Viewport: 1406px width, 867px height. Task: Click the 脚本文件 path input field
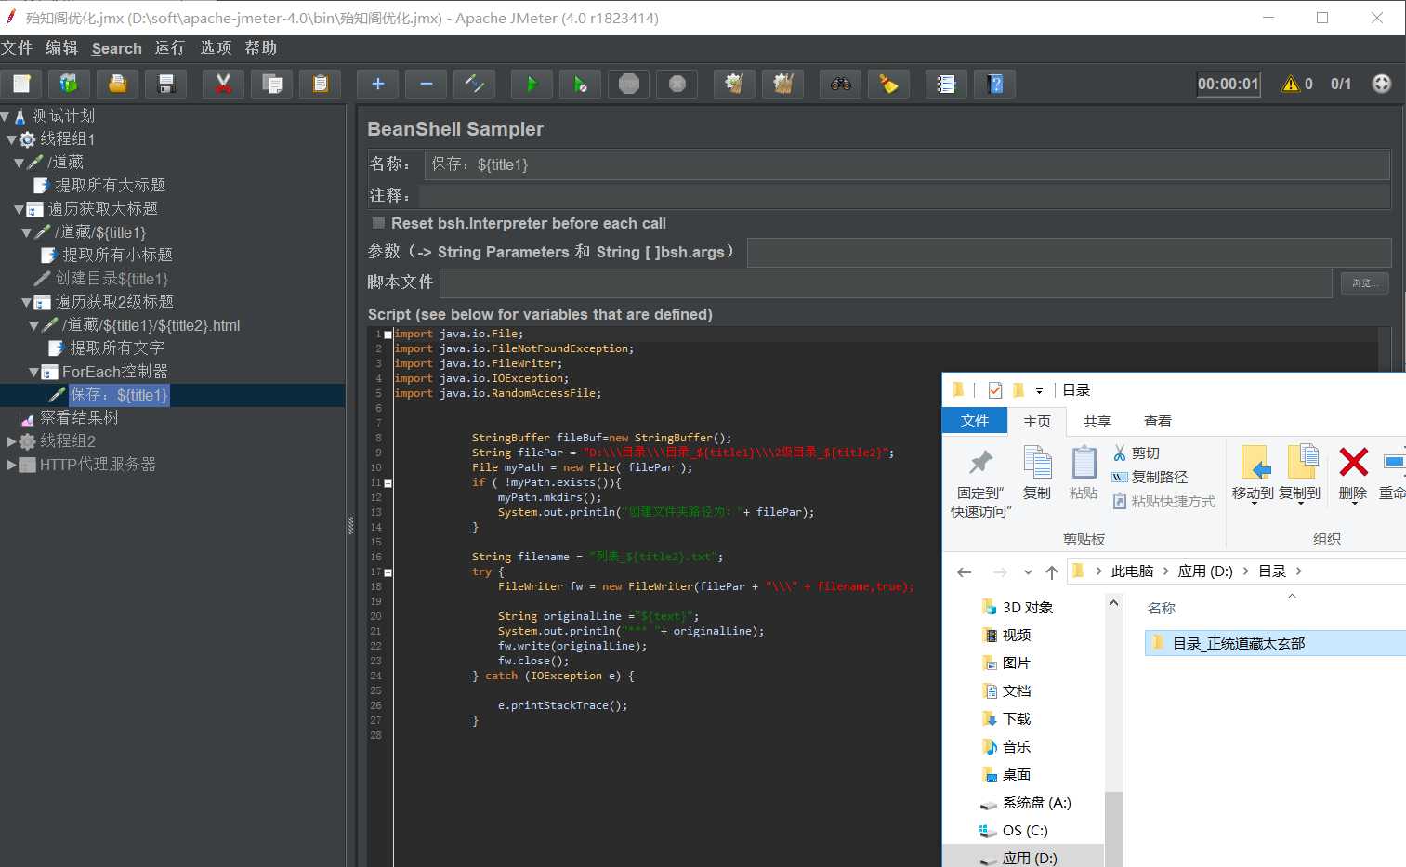coord(886,282)
